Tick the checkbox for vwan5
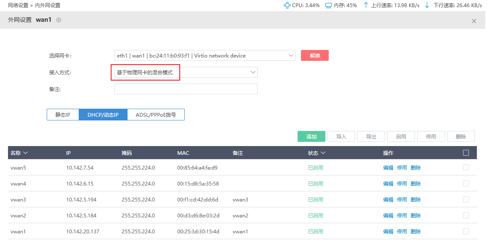Image resolution: width=487 pixels, height=243 pixels. (x=466, y=167)
